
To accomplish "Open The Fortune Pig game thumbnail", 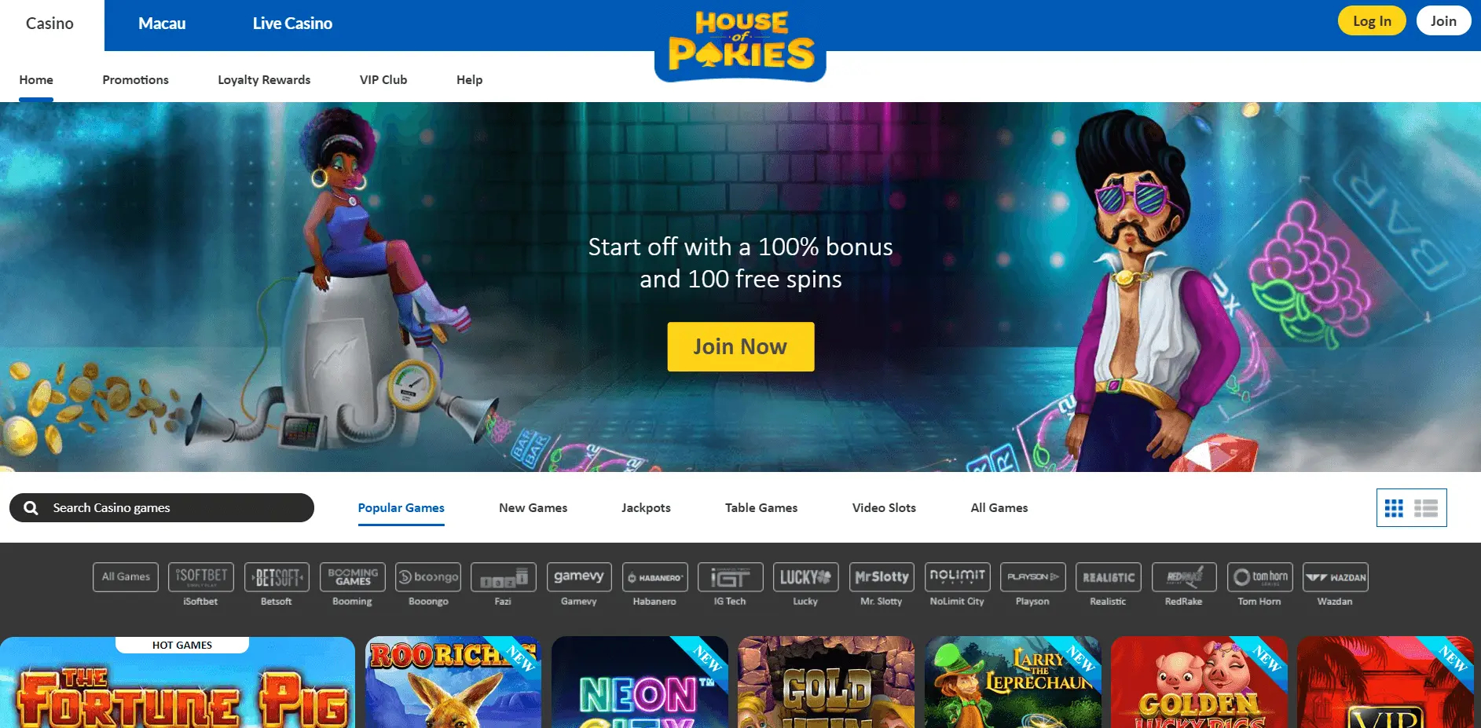I will tap(178, 682).
